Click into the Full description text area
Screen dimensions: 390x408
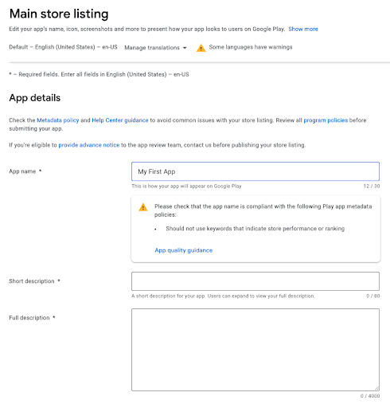pyautogui.click(x=255, y=350)
